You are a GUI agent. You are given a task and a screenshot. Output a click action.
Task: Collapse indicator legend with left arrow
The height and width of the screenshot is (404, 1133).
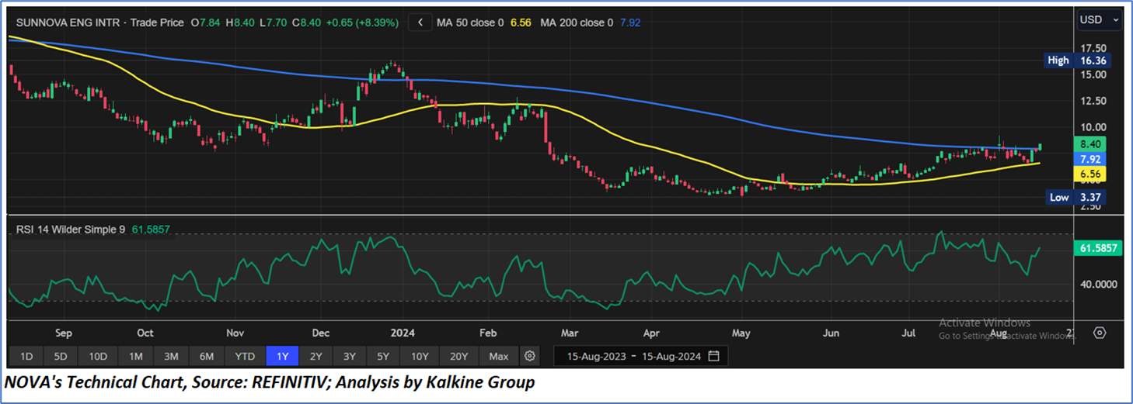click(x=420, y=22)
